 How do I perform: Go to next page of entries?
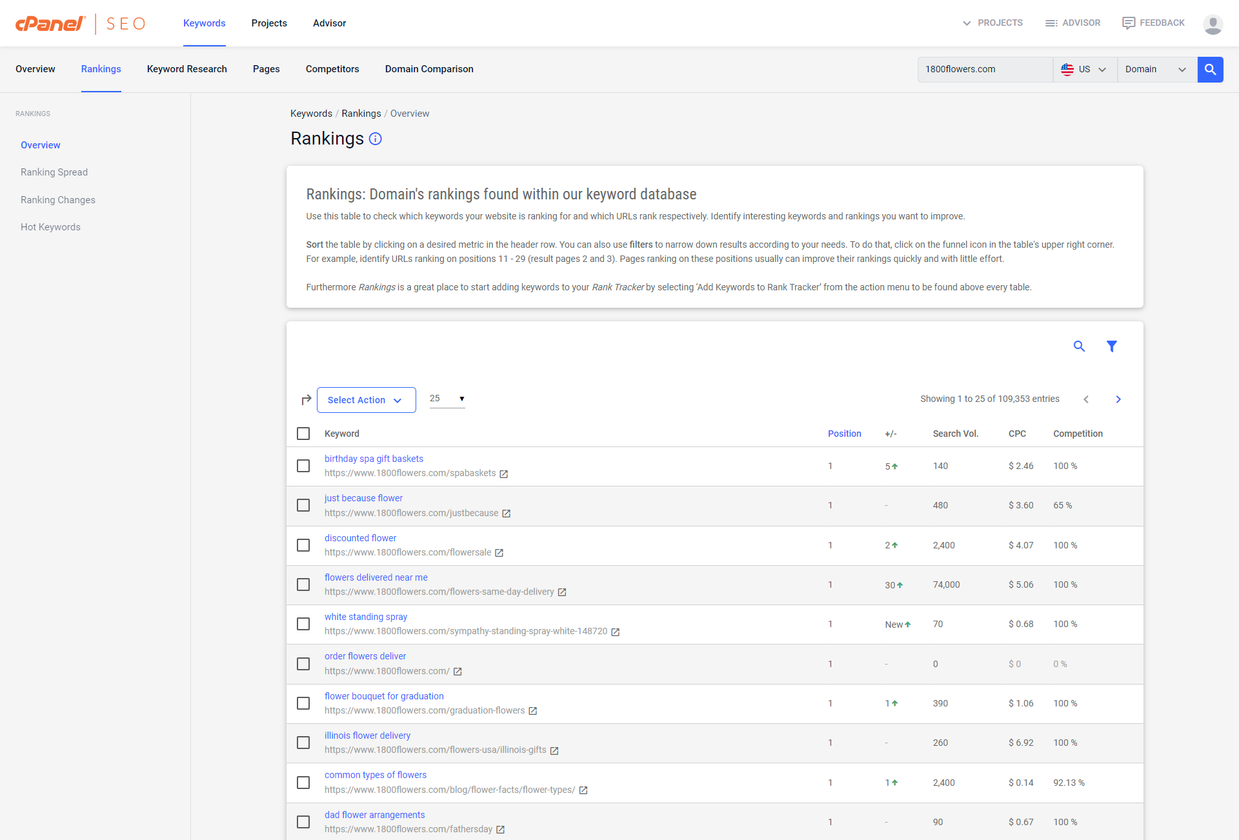click(1118, 399)
